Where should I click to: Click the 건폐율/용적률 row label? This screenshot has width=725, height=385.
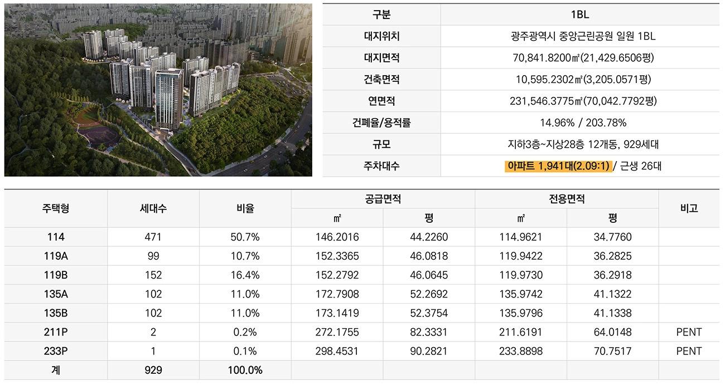tap(381, 123)
